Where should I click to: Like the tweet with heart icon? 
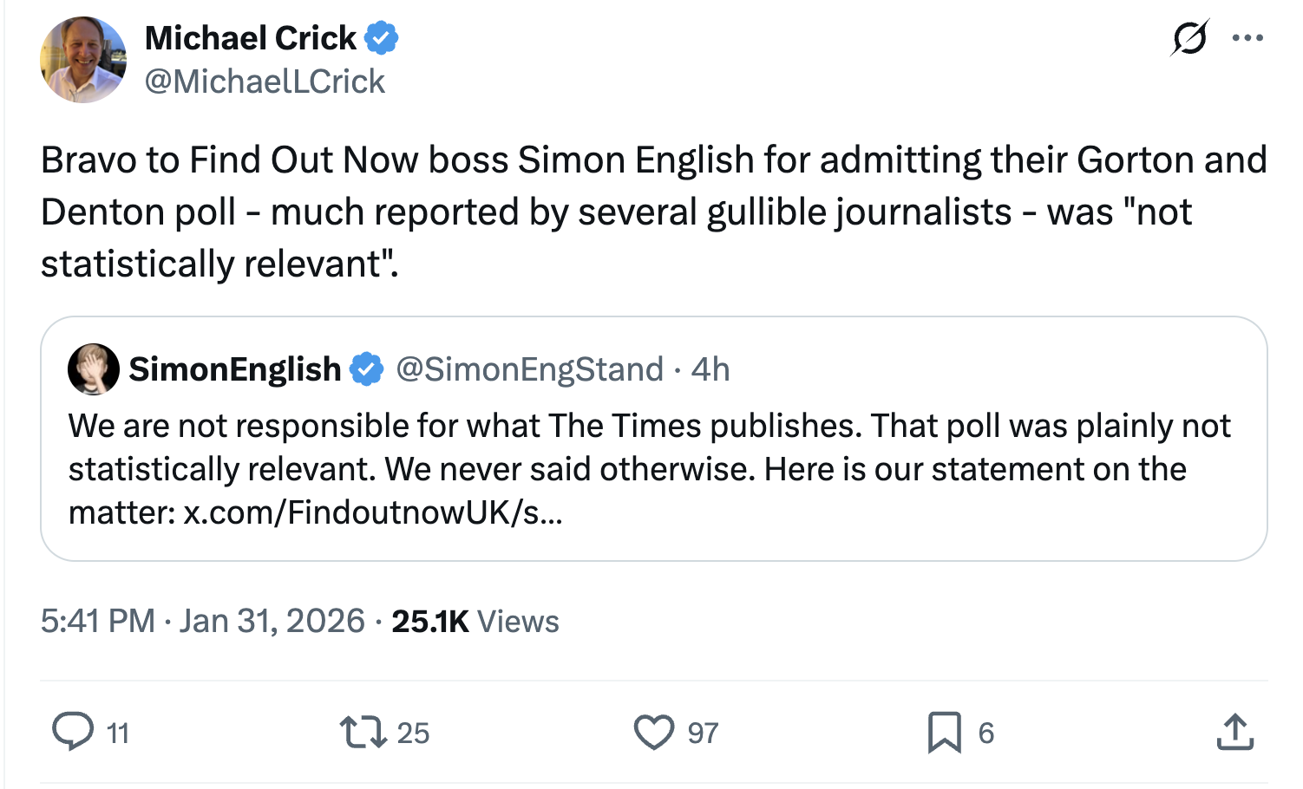653,732
